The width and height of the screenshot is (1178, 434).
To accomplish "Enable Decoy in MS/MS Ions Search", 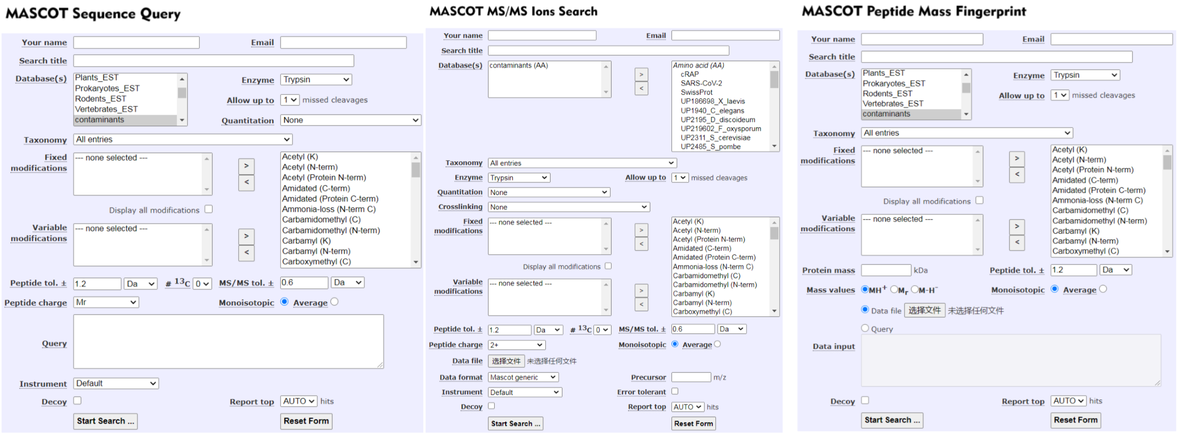I will coord(492,406).
